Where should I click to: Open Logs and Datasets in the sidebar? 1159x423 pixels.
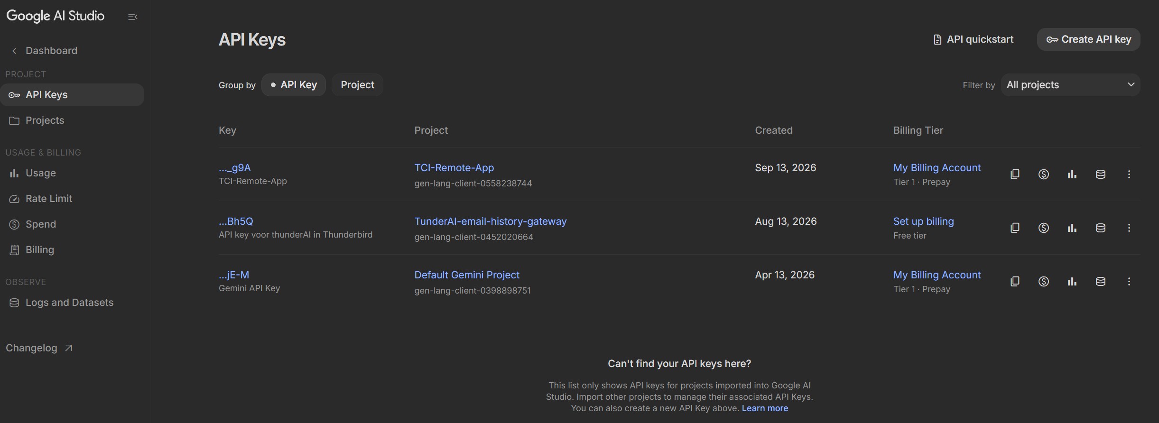tap(72, 303)
